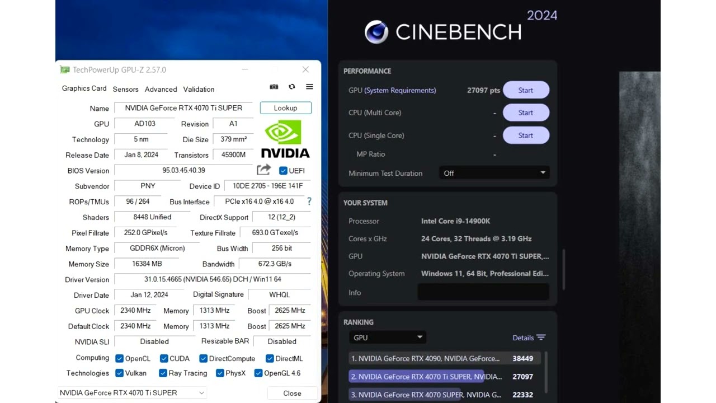Open the GPU selector dropdown in GPU-Z

pos(132,393)
